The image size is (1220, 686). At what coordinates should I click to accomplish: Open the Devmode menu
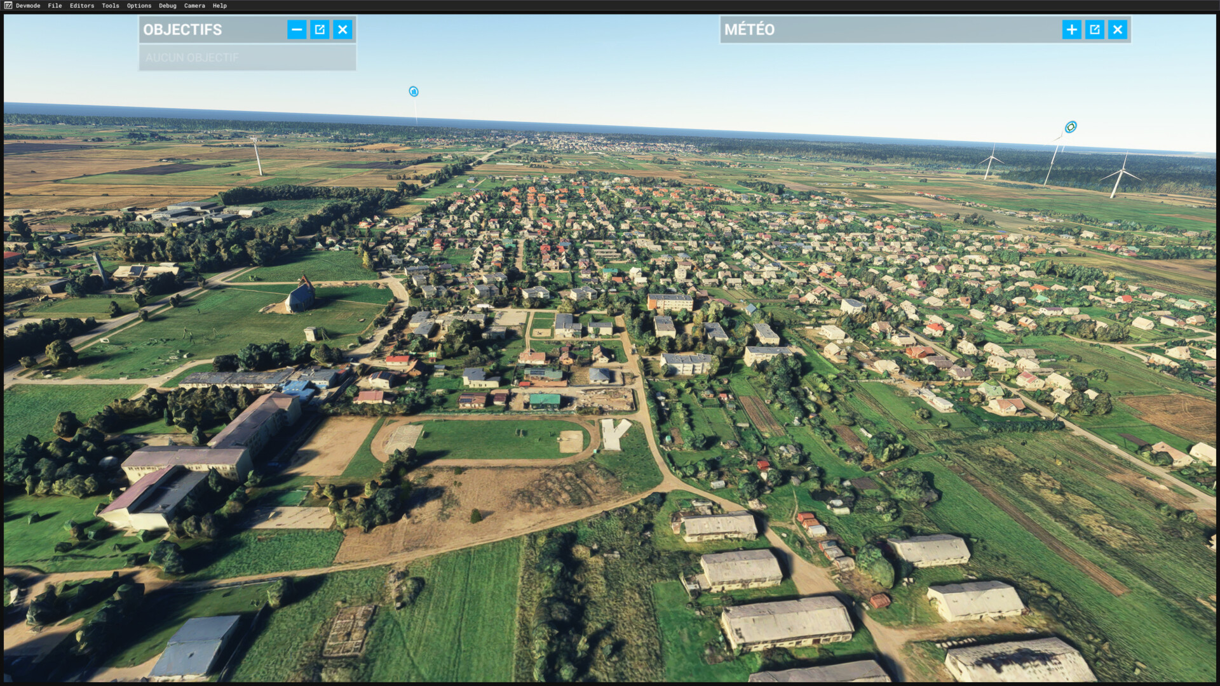28,6
